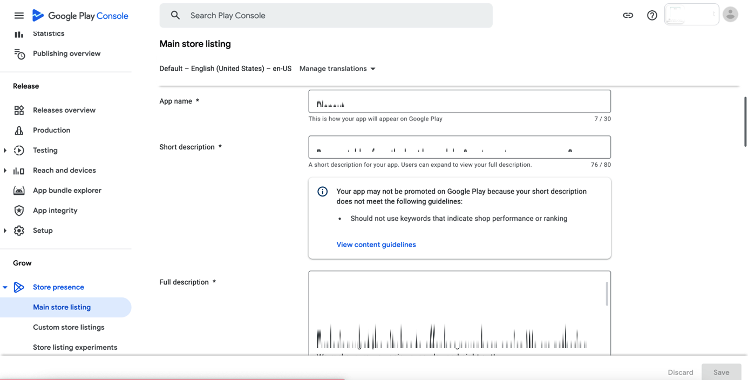Click the user account avatar

pyautogui.click(x=730, y=15)
